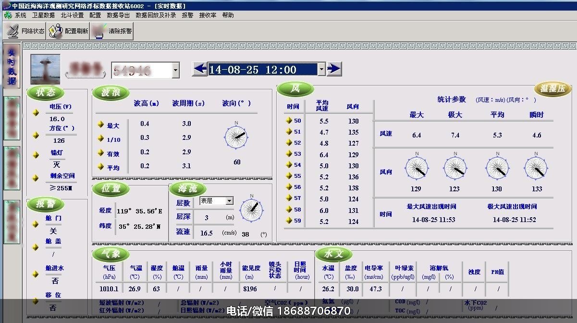Image resolution: width=577 pixels, height=323 pixels.
Task: Select the 实时数据 side tab
Action: pos(12,66)
